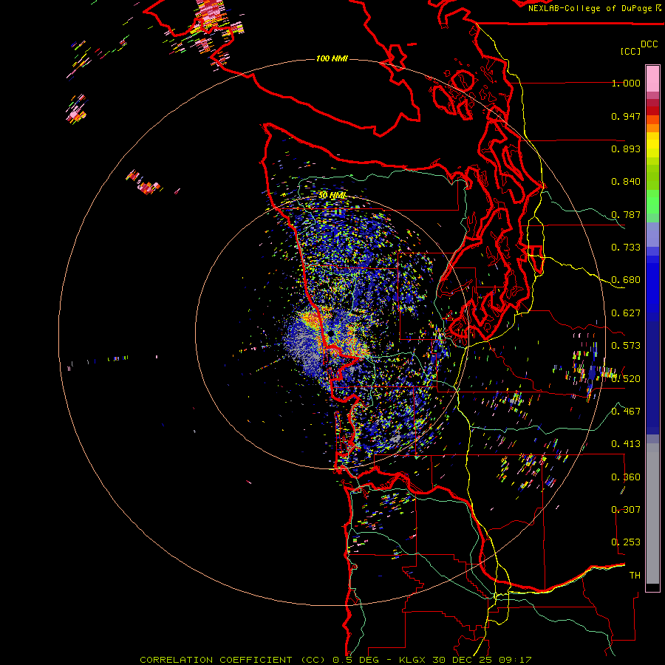Click the 50 NMI range ring label
The width and height of the screenshot is (665, 665).
[332, 196]
